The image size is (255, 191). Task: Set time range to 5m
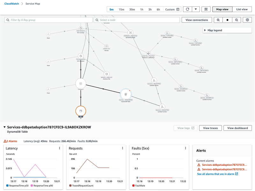click(111, 10)
